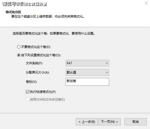Click 启用文件和文件夹压缩(E) checkbox
This screenshot has height=129, width=150.
coord(27,100)
